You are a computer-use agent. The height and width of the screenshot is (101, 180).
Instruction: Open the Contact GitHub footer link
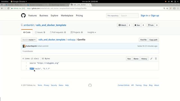point(123,85)
